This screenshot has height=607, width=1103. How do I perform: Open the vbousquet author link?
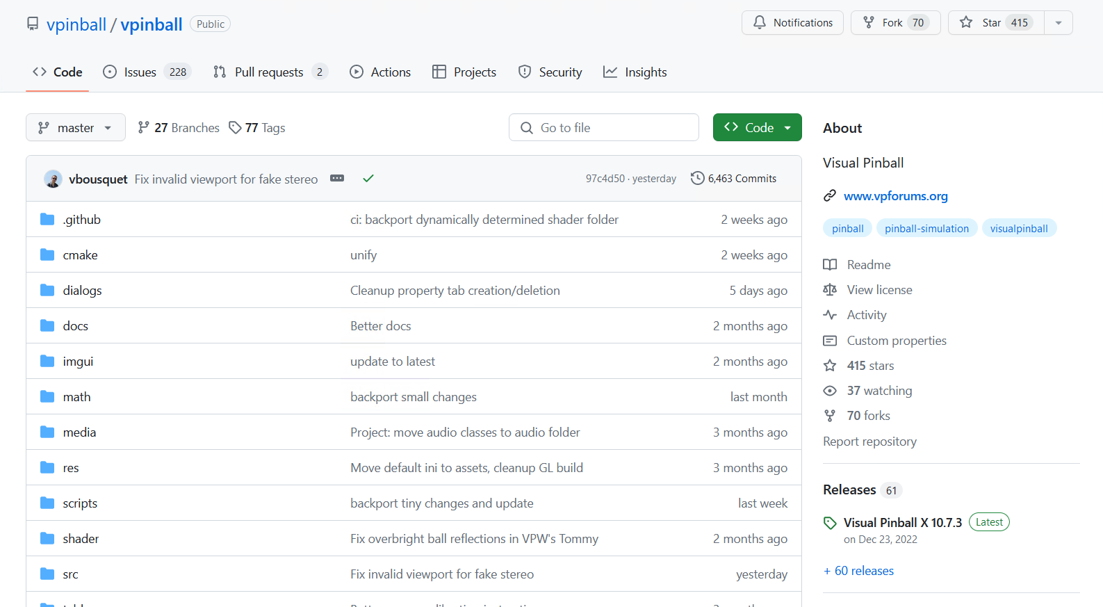(98, 179)
